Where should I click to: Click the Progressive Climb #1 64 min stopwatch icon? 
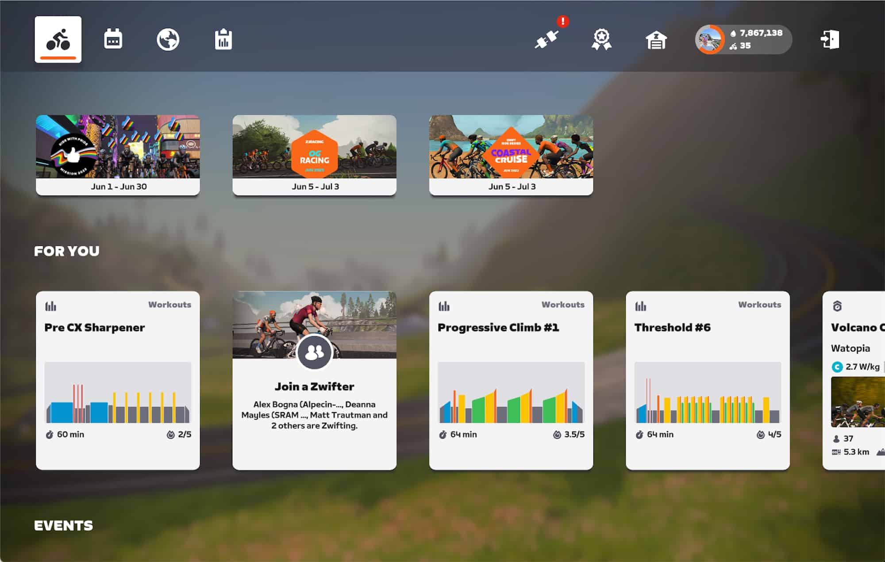442,435
